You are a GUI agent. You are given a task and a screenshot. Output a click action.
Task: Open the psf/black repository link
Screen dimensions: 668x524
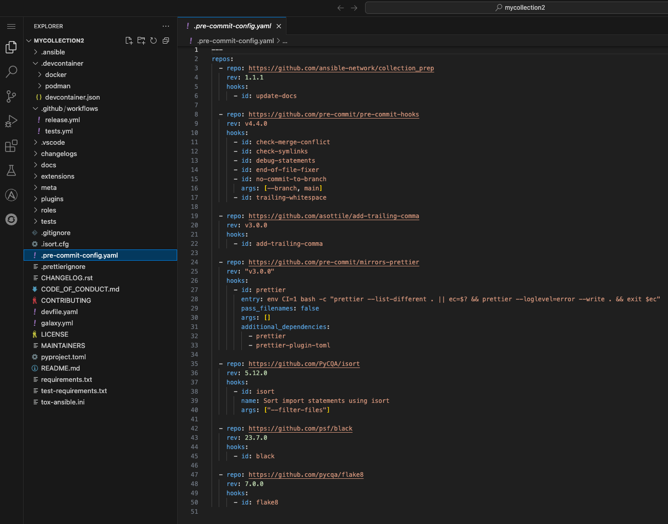point(300,428)
